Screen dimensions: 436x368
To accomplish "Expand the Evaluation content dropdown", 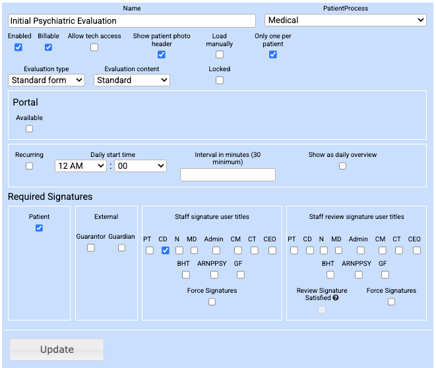I will (x=132, y=80).
